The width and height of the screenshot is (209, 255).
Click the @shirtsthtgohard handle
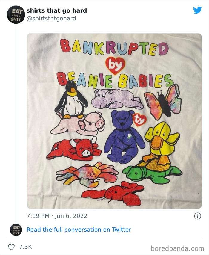pos(51,18)
